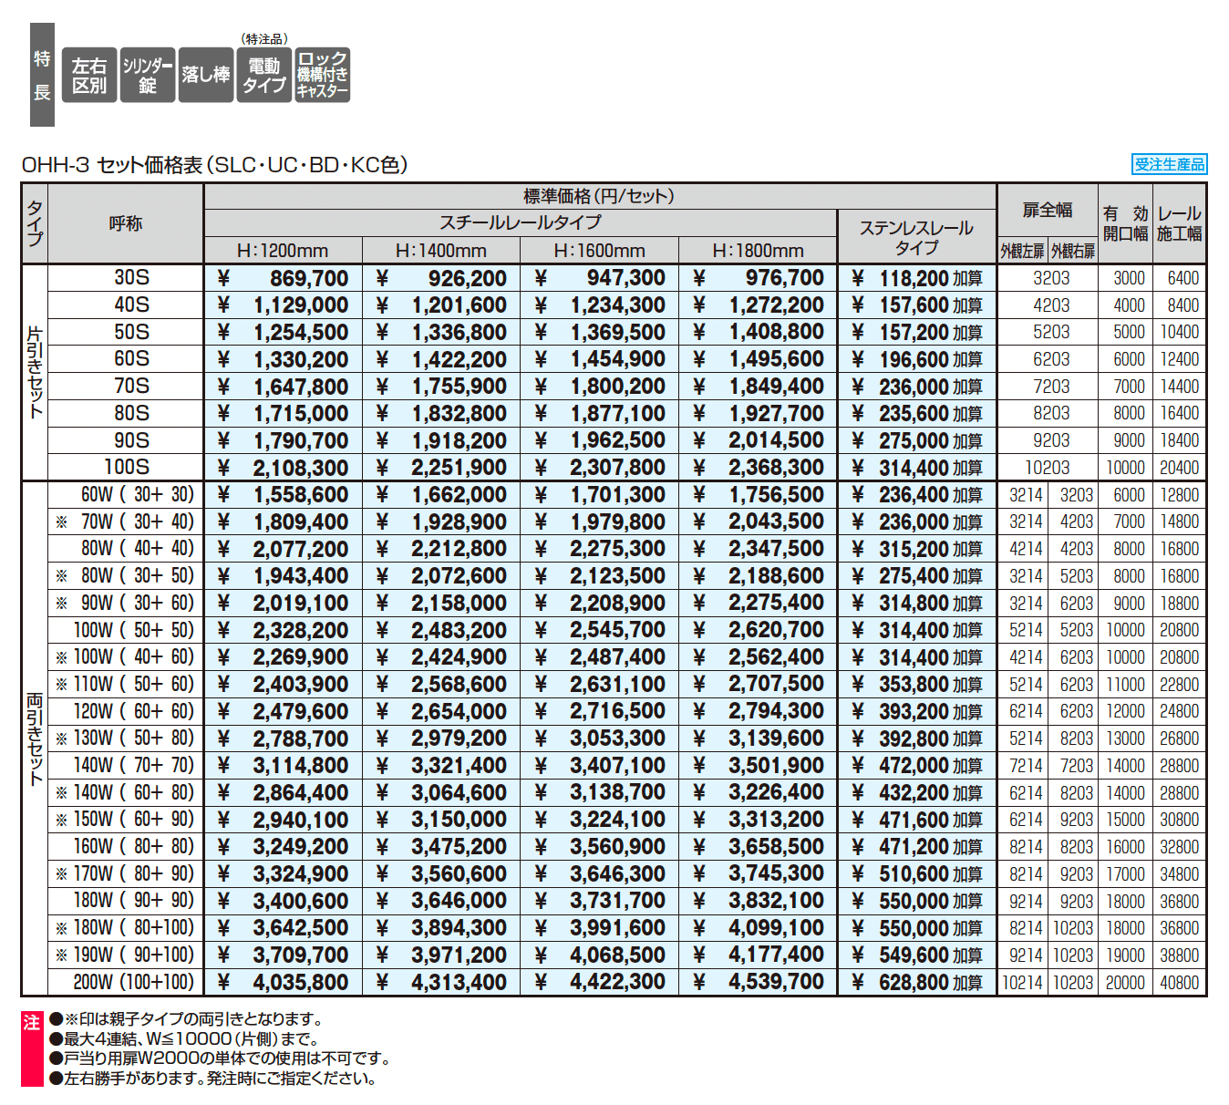
Task: Select the ロック機構付きキャスター icon
Action: [324, 74]
